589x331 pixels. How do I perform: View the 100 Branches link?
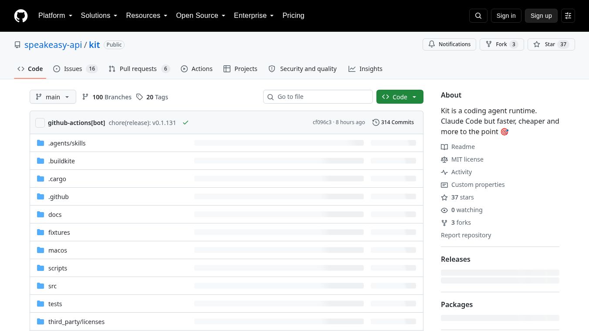pyautogui.click(x=107, y=97)
